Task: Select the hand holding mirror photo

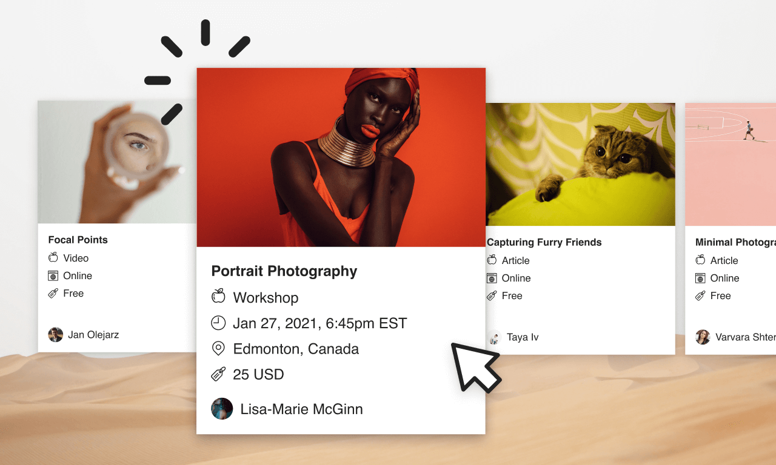Action: [x=117, y=162]
